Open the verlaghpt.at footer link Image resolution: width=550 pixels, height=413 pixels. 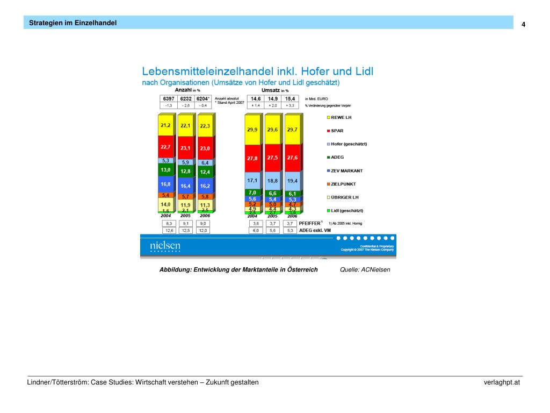pyautogui.click(x=502, y=382)
